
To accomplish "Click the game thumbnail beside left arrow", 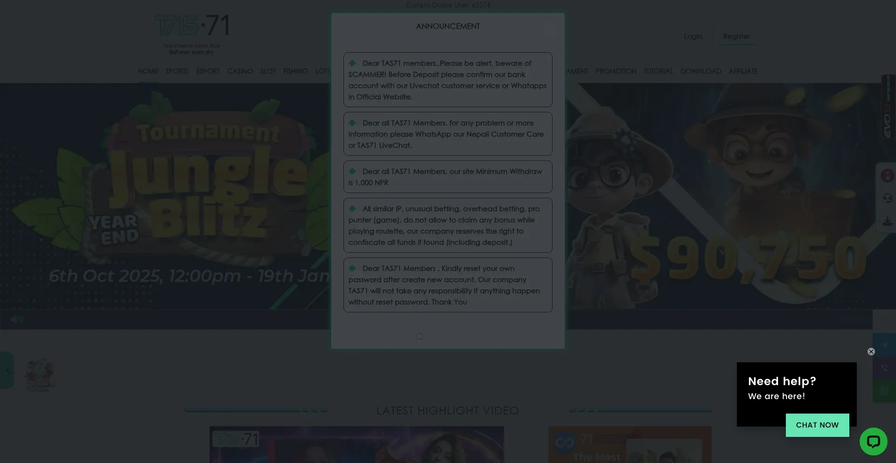I will pyautogui.click(x=39, y=374).
